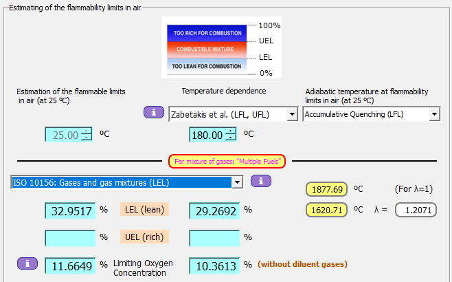The width and height of the screenshot is (452, 282).
Task: Open info icon beside Limiting Oxygen Concentration
Action: 27,263
